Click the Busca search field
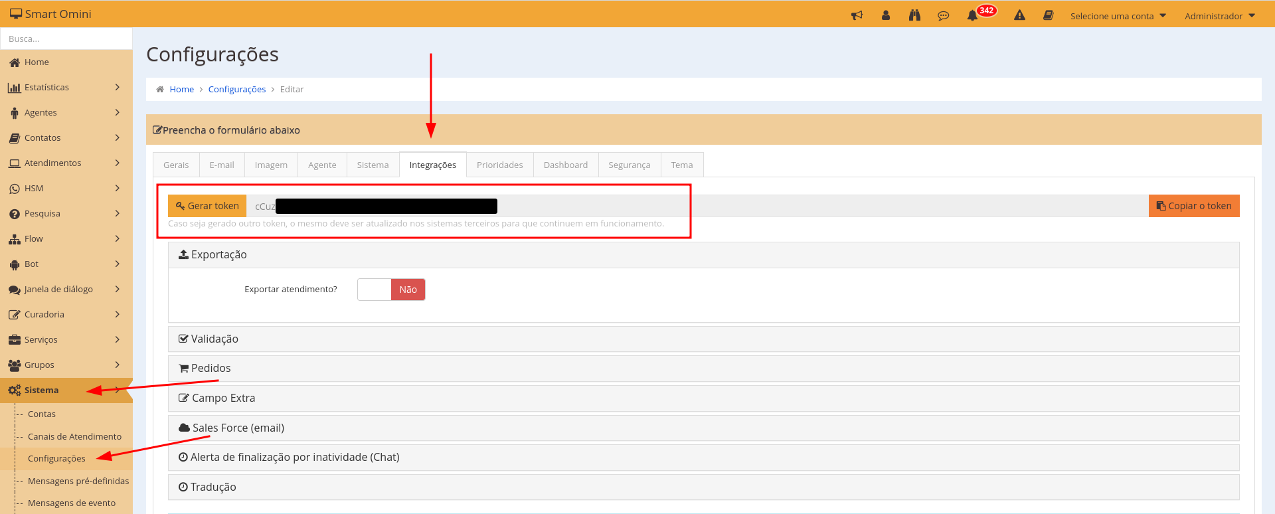The image size is (1275, 514). coord(66,39)
